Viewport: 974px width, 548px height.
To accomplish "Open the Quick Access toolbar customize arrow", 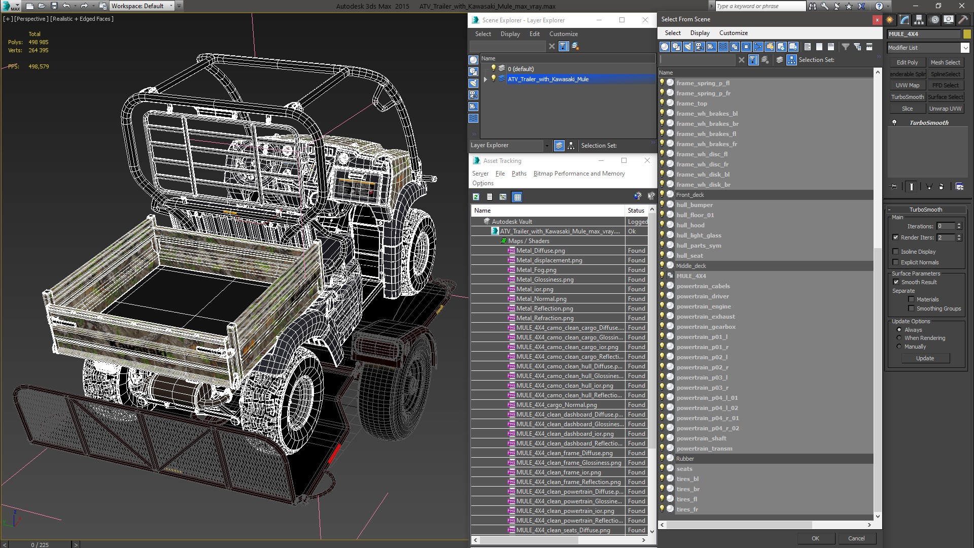I will (x=179, y=6).
